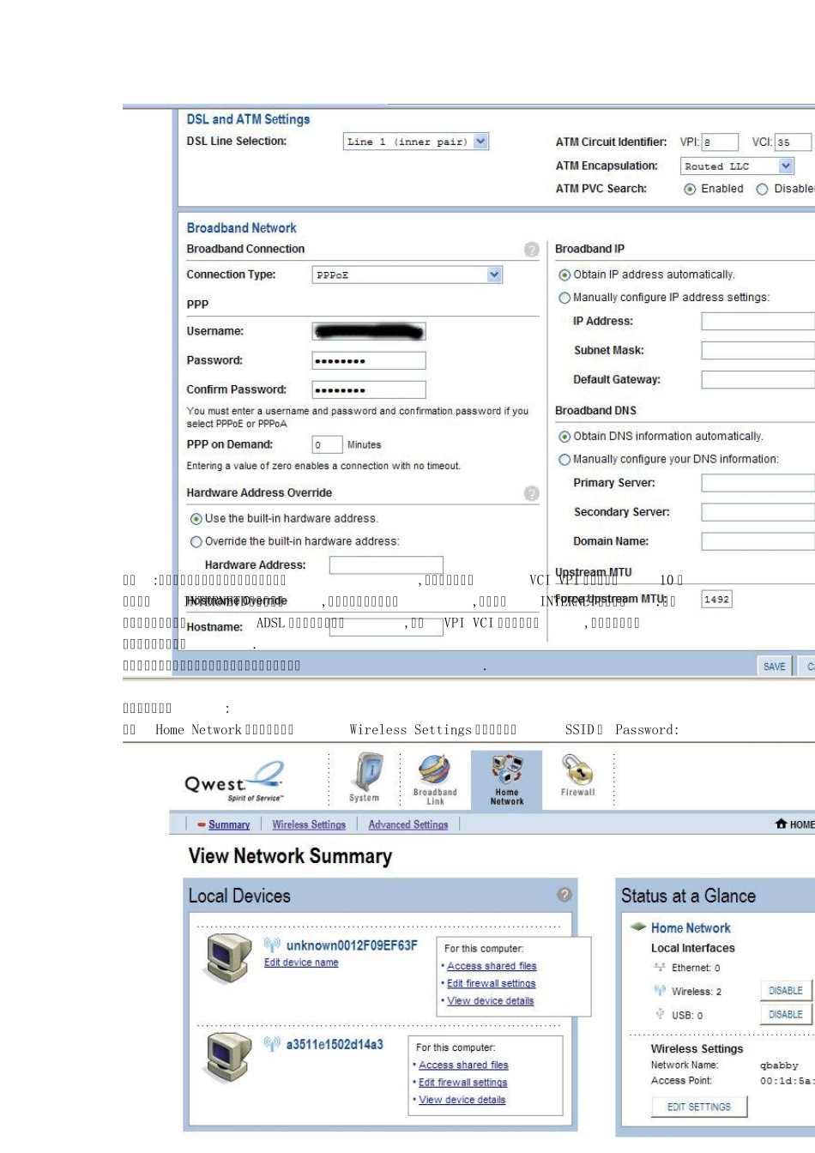This screenshot has height=1153, width=815.
Task: Click wireless signal icon beside a3511e1502d14a3
Action: (x=272, y=1044)
